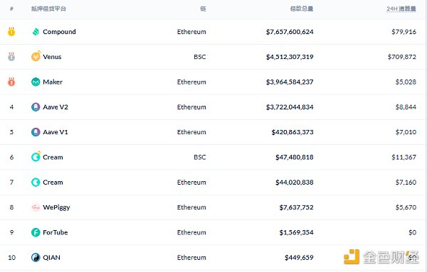The image size is (427, 272).
Task: Open the WePiggy platform link
Action: pos(56,207)
